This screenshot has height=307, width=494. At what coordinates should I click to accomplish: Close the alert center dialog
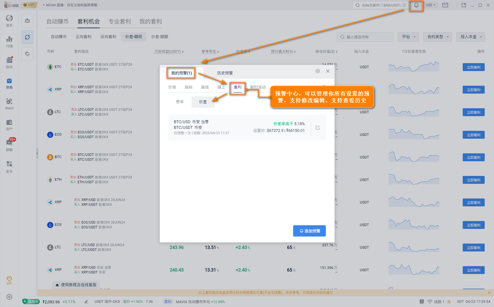[x=328, y=71]
